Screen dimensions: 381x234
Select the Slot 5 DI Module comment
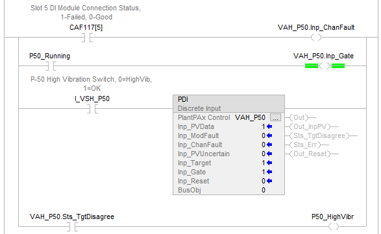86,12
